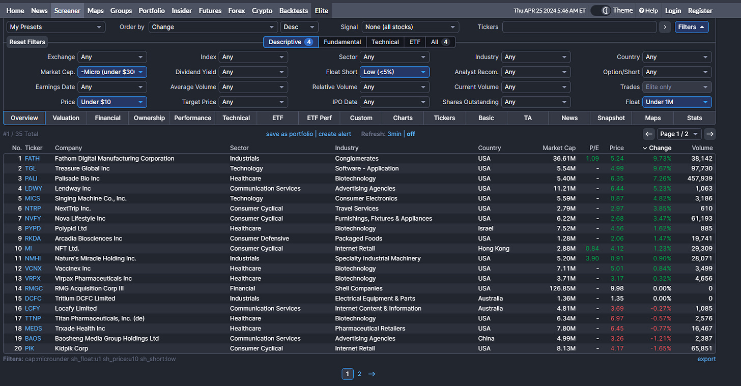Click the bottom pagination next arrow

coord(372,374)
